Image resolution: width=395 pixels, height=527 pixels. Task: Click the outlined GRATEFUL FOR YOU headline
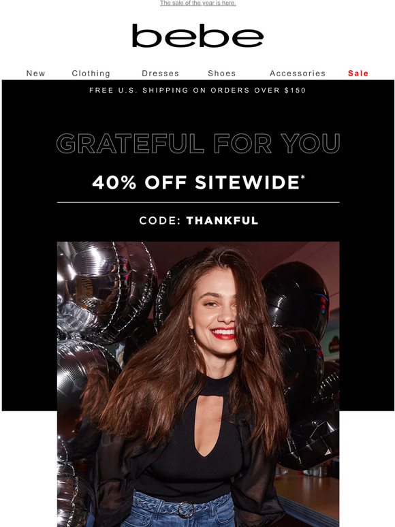(198, 143)
